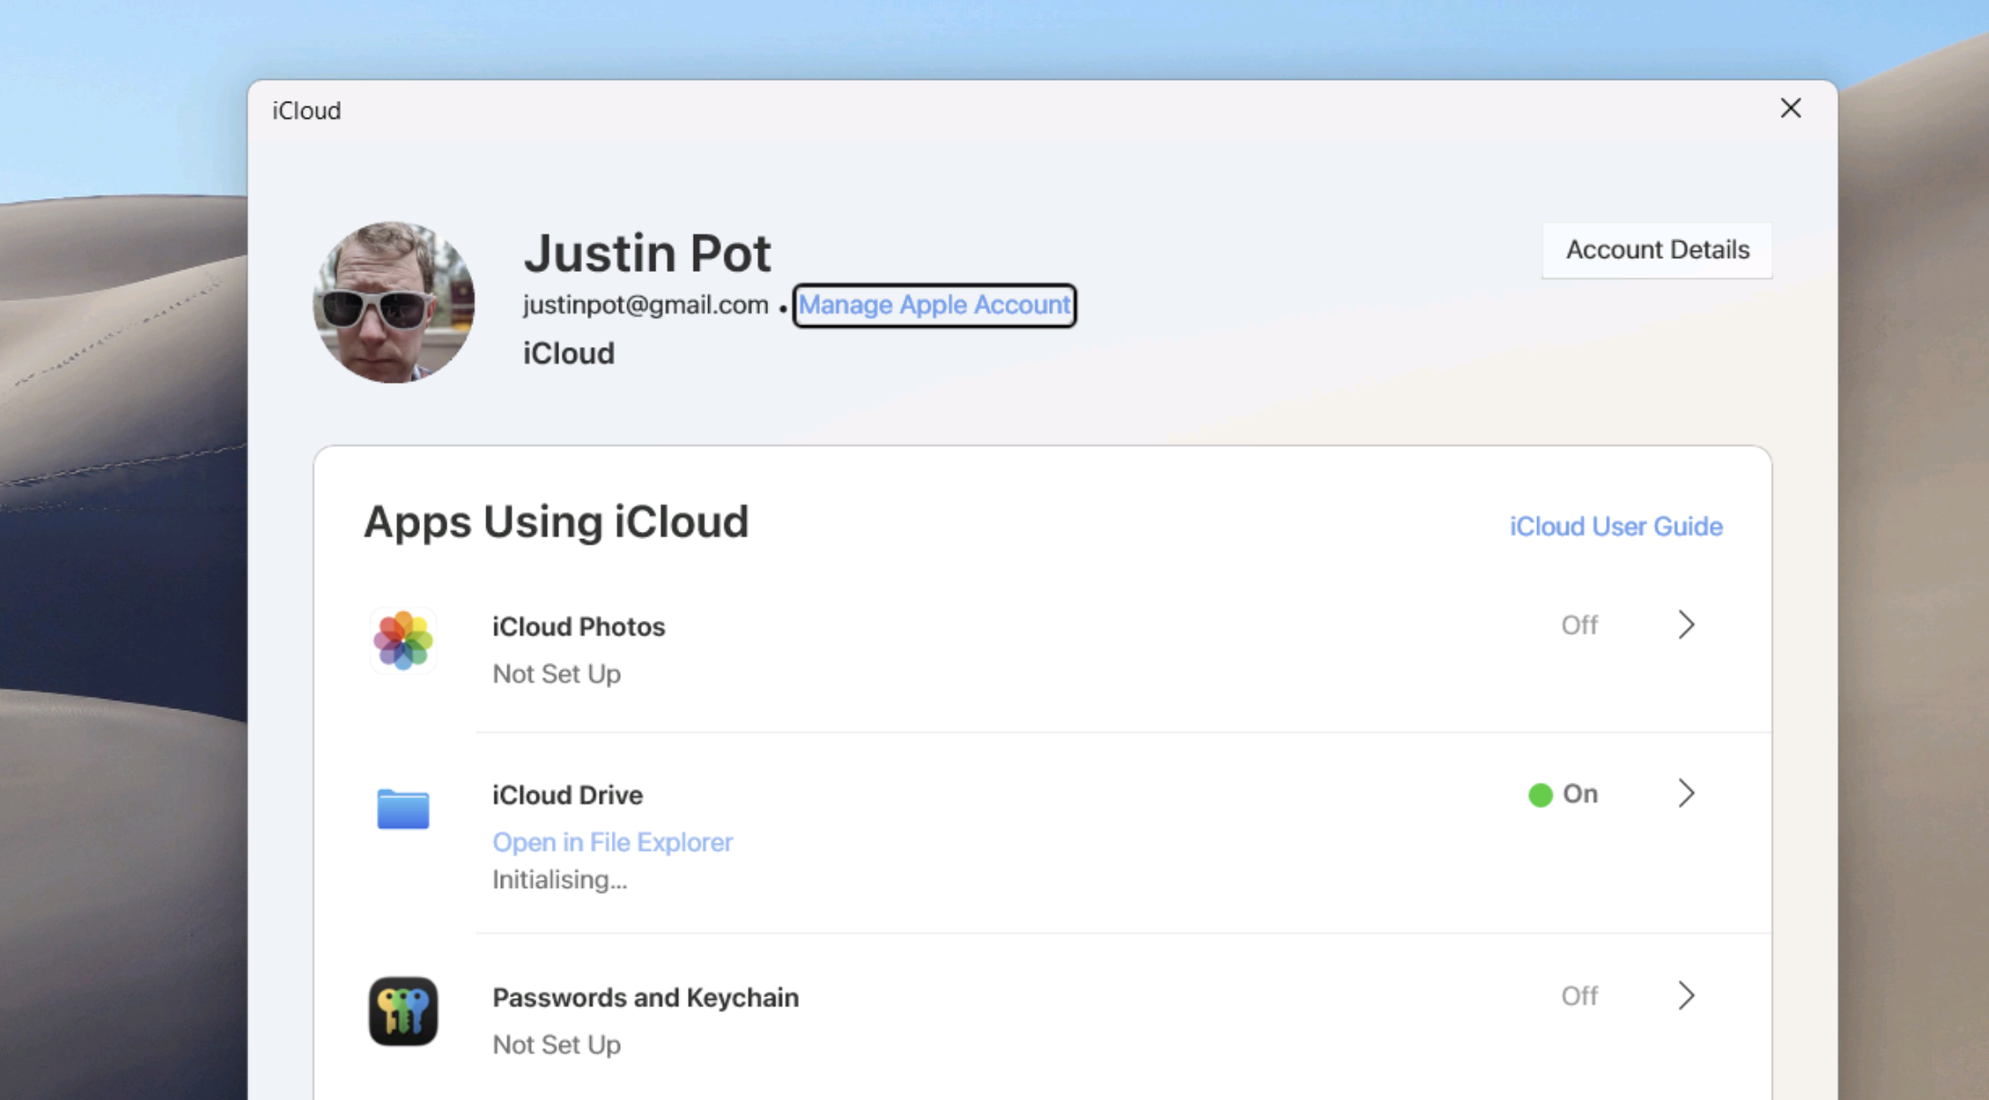Open Account Details
The height and width of the screenshot is (1100, 1989).
pos(1657,250)
